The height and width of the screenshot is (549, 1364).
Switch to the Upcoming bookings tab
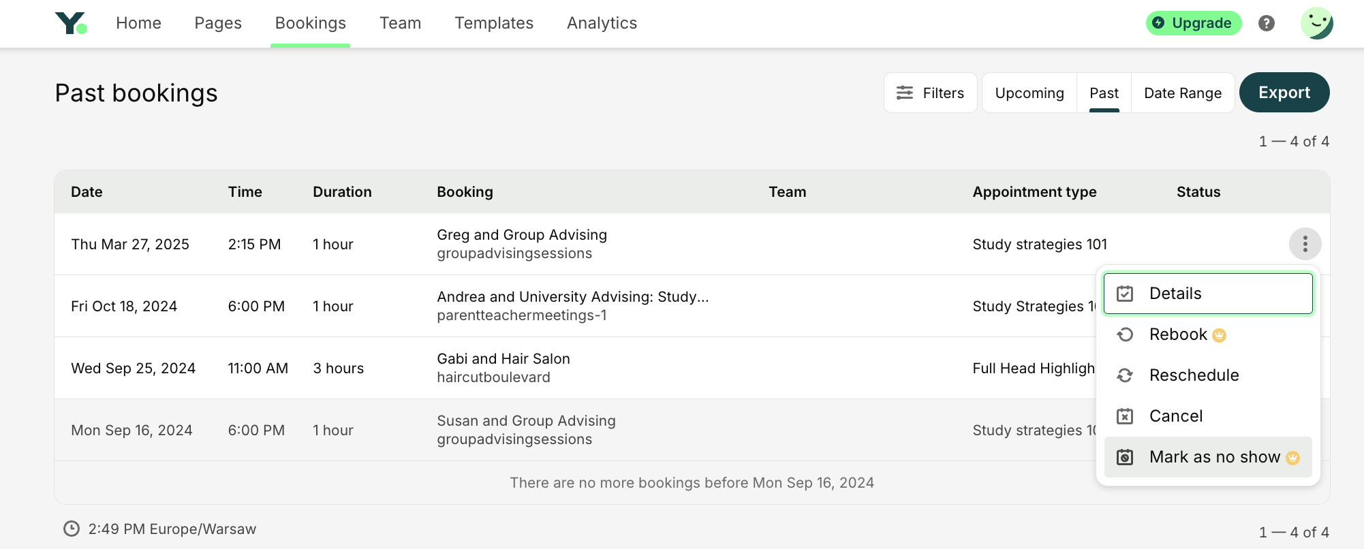(x=1029, y=93)
